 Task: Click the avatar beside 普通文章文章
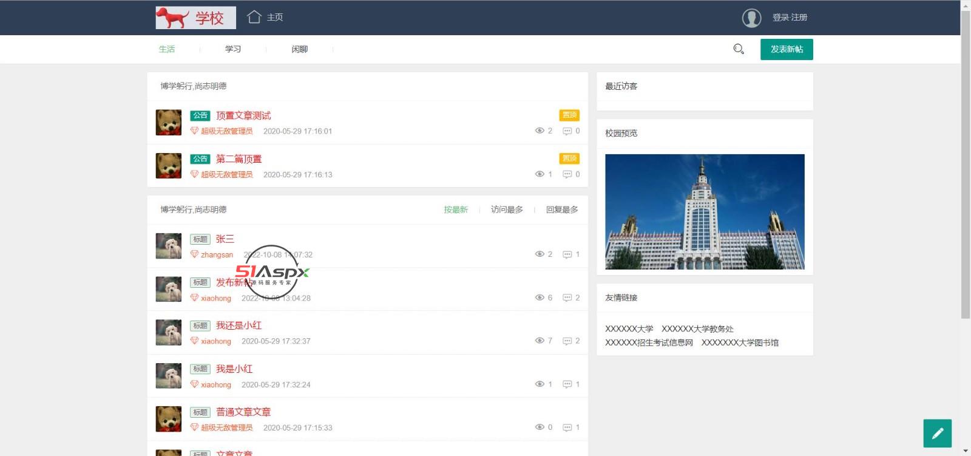(169, 419)
